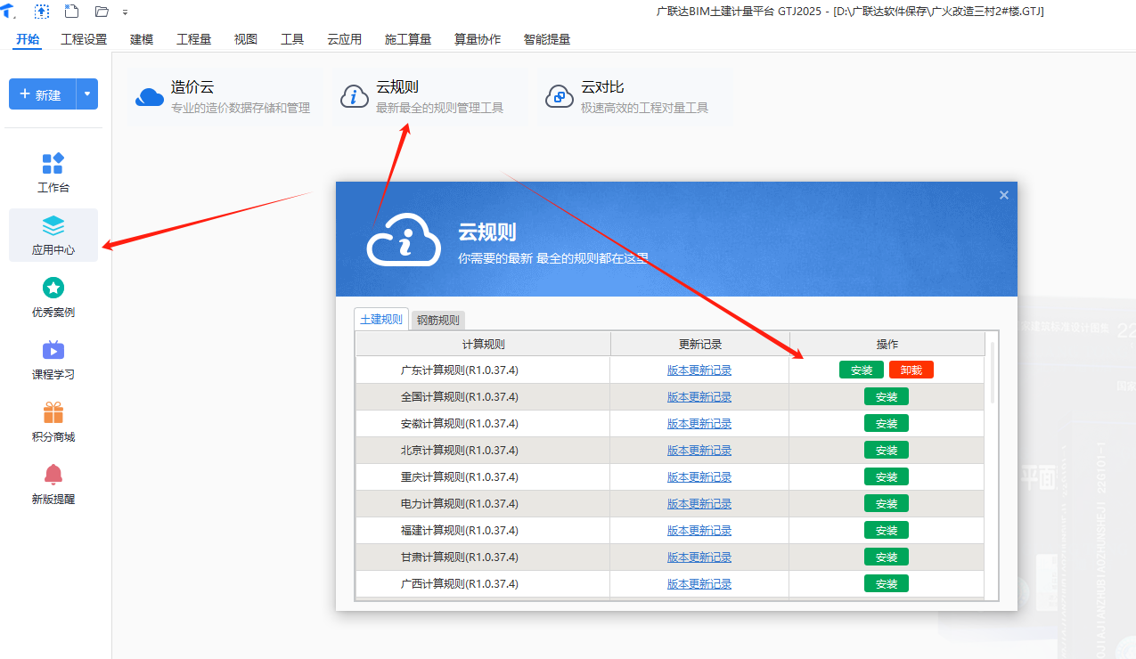The image size is (1136, 659).
Task: Click the upload icon in quick access bar
Action: (x=42, y=12)
